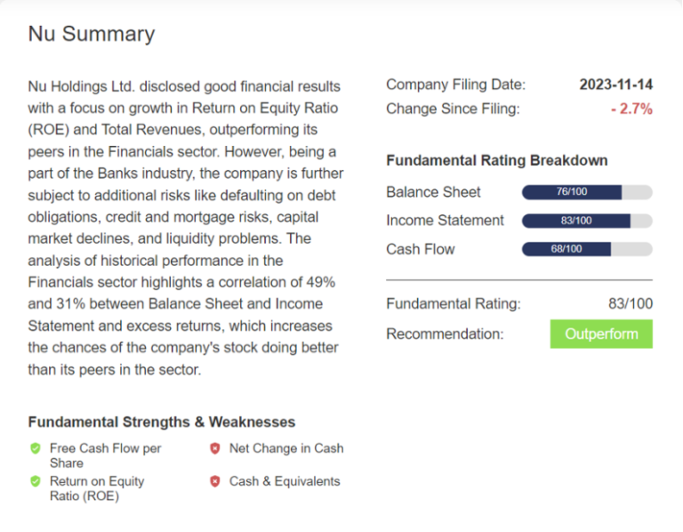Open the Cash & Equivalents weakness text
683x532 pixels.
285,481
